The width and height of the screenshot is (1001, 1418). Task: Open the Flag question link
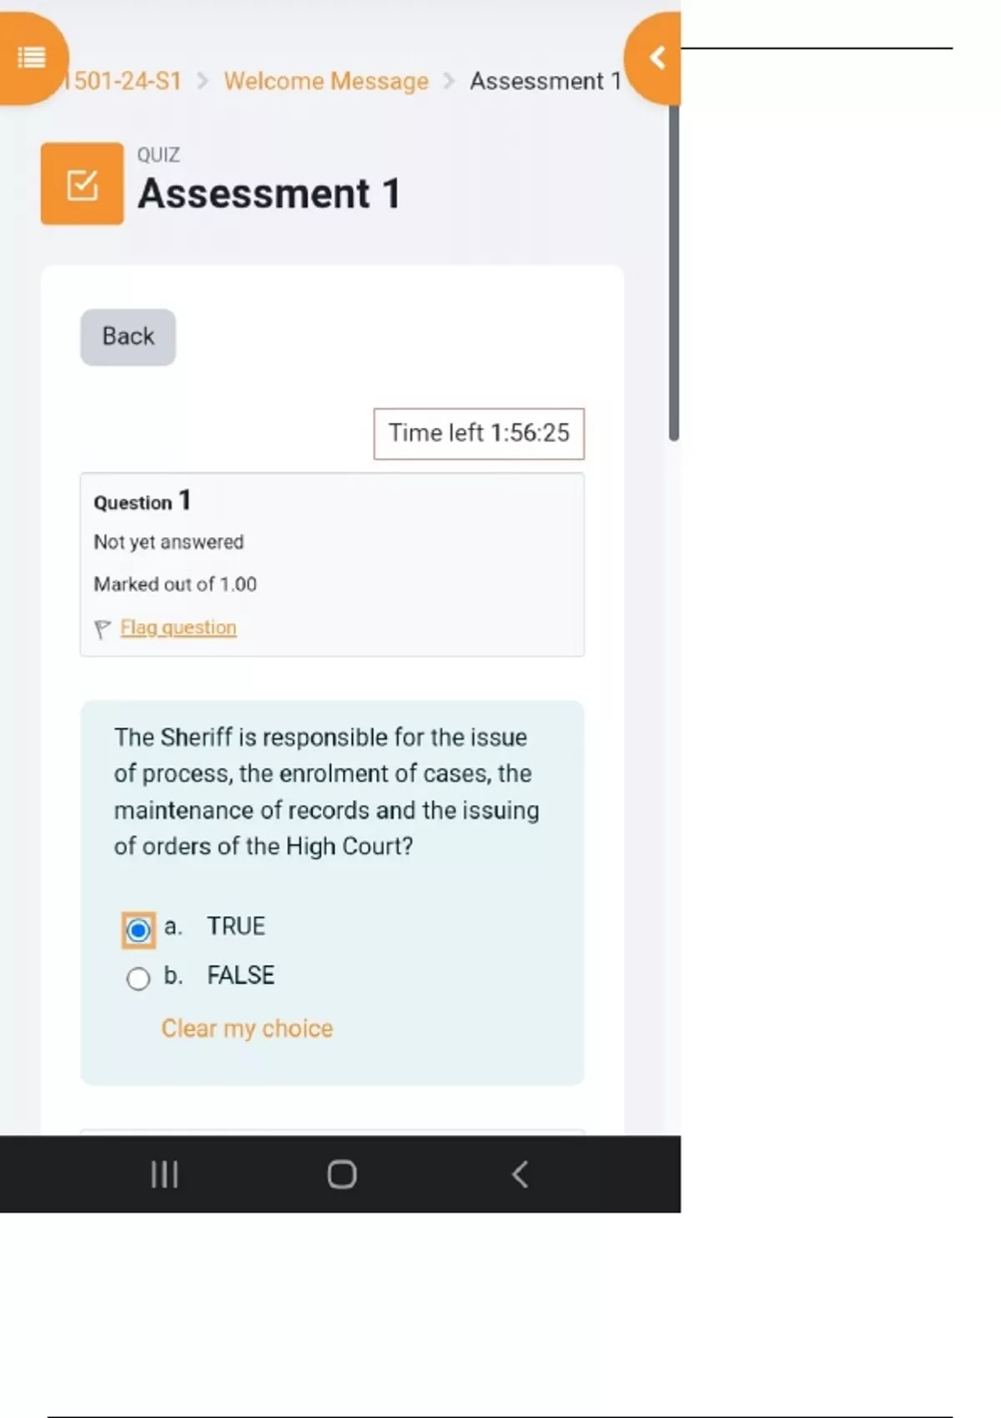[x=178, y=627]
